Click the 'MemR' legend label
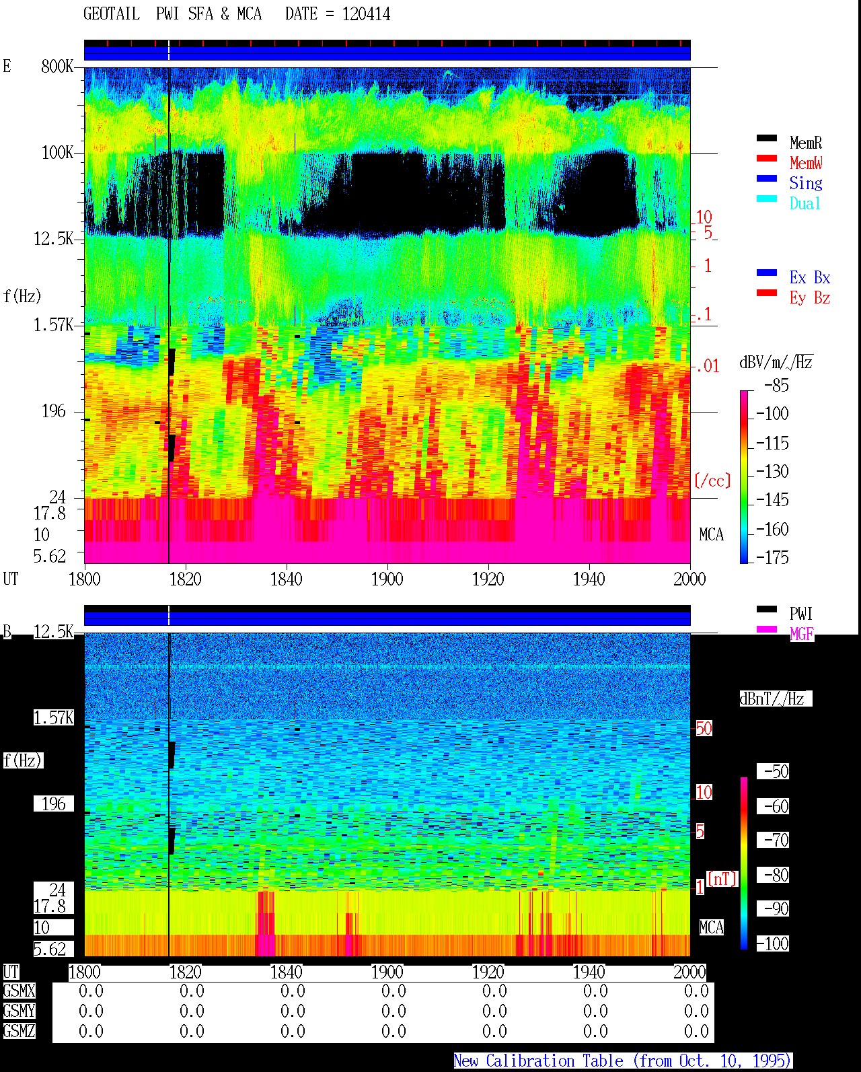 [x=806, y=143]
